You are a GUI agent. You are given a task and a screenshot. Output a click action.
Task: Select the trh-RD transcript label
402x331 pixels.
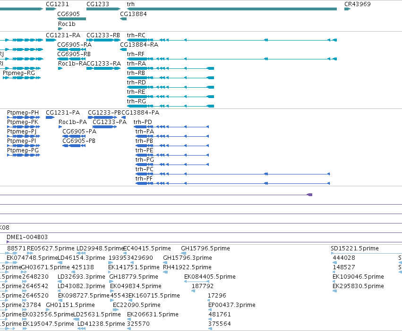(137, 83)
